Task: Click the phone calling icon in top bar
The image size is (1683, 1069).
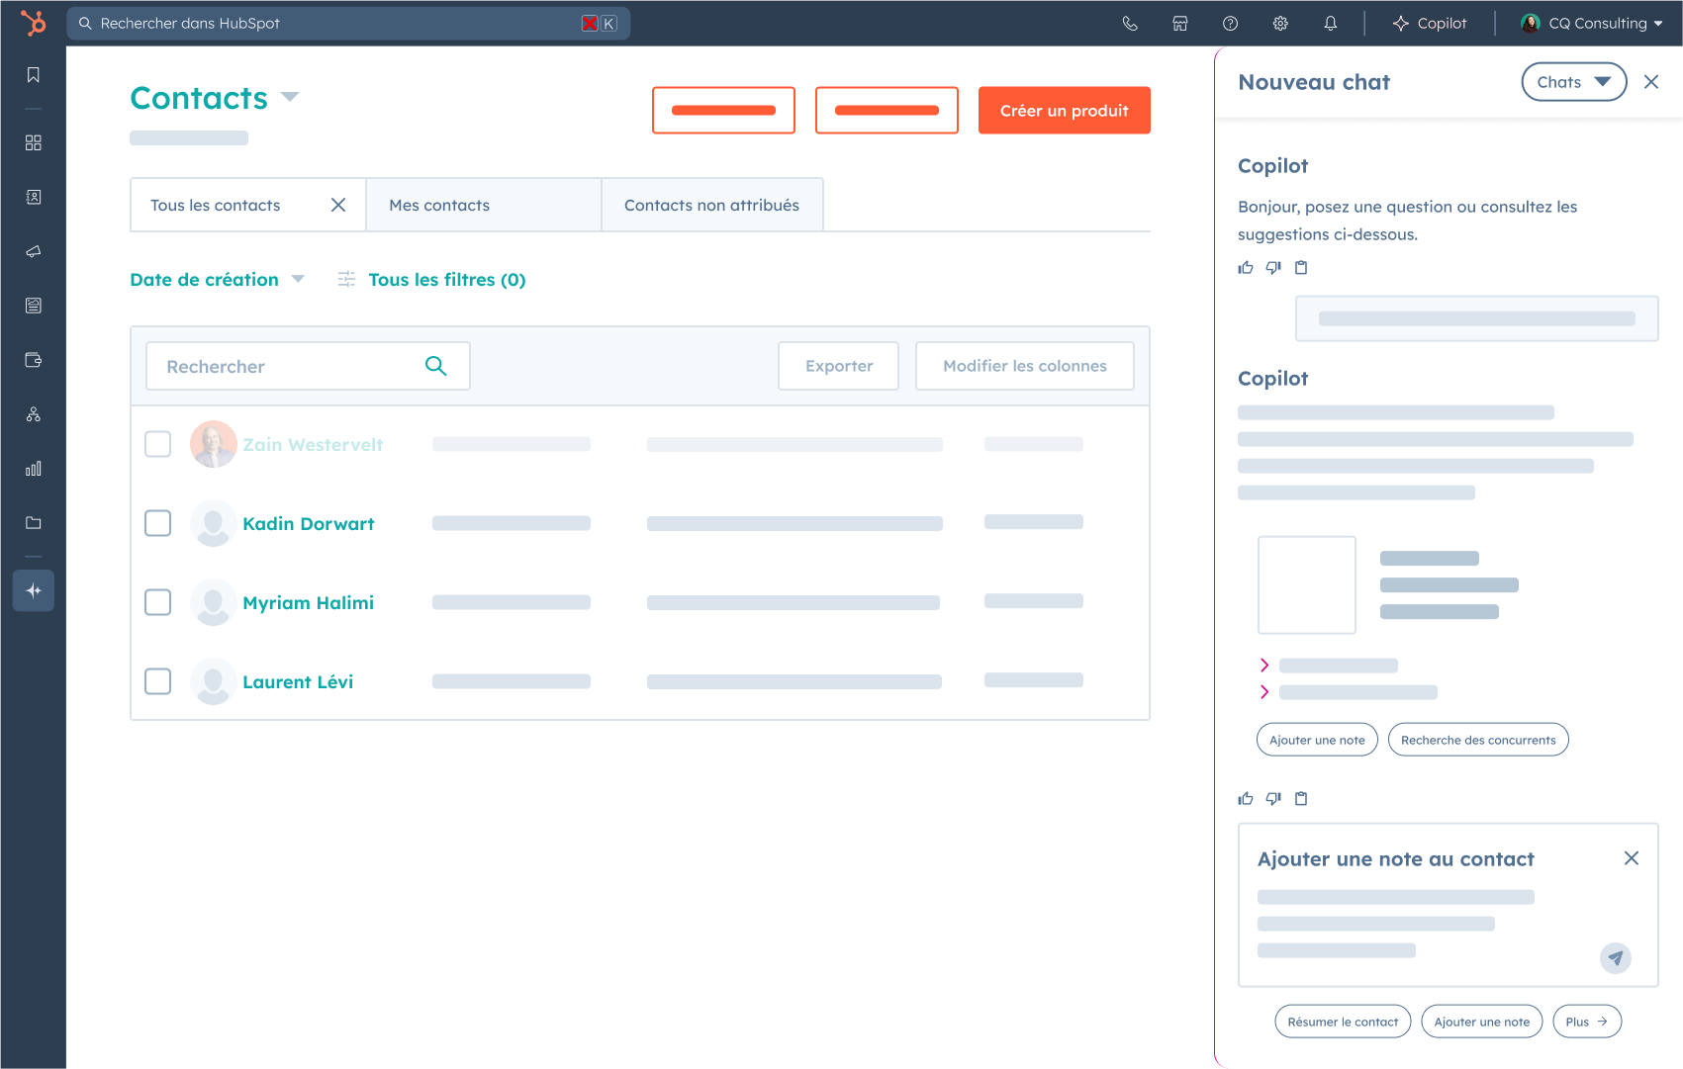Action: 1130,24
